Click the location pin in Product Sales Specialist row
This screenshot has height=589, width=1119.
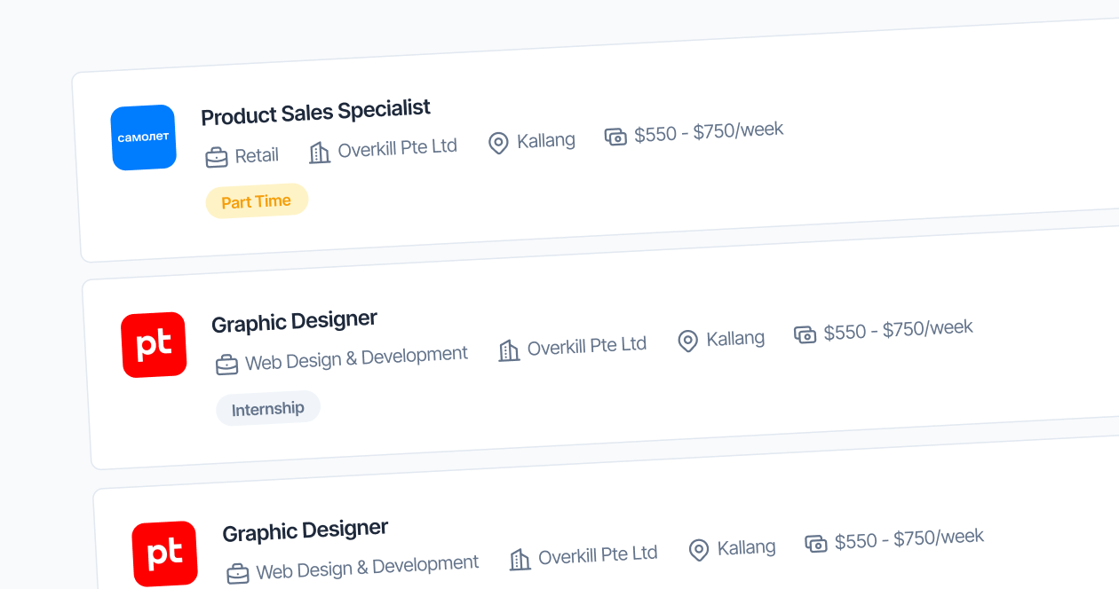[498, 143]
